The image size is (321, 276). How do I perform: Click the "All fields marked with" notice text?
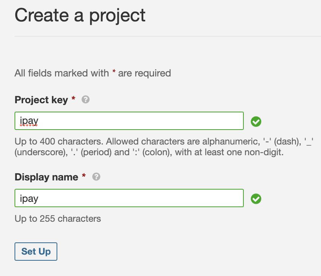[x=62, y=73]
